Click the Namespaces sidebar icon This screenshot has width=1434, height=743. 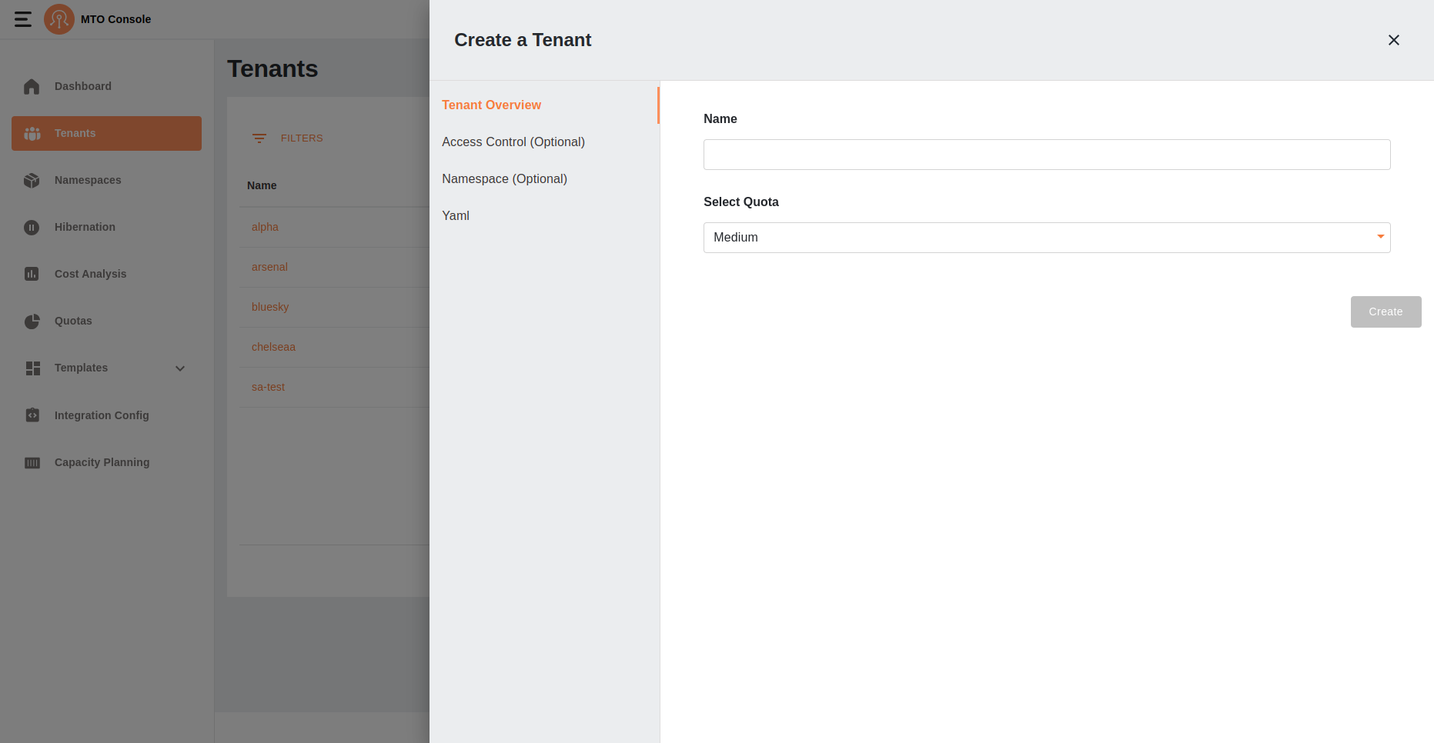(32, 180)
